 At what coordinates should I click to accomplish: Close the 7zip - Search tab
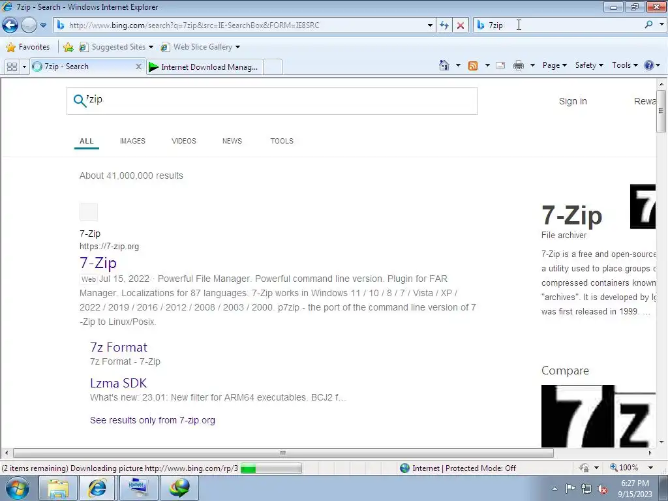click(x=138, y=67)
